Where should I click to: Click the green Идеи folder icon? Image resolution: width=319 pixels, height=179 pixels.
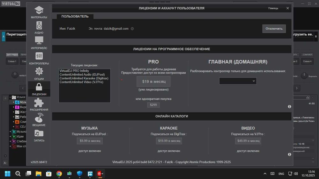pos(14,137)
